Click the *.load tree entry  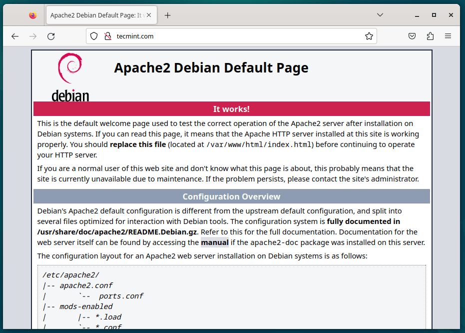pyautogui.click(x=108, y=317)
